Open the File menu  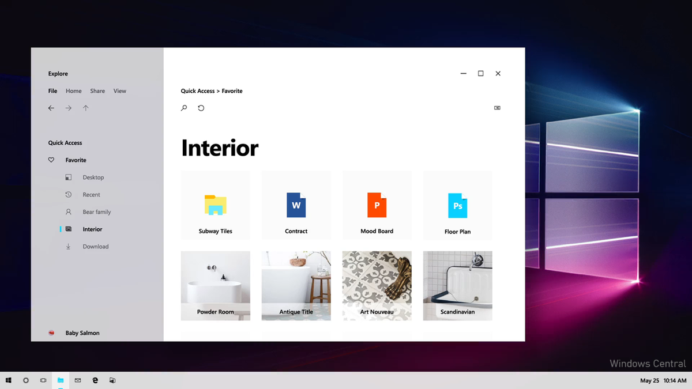[52, 90]
